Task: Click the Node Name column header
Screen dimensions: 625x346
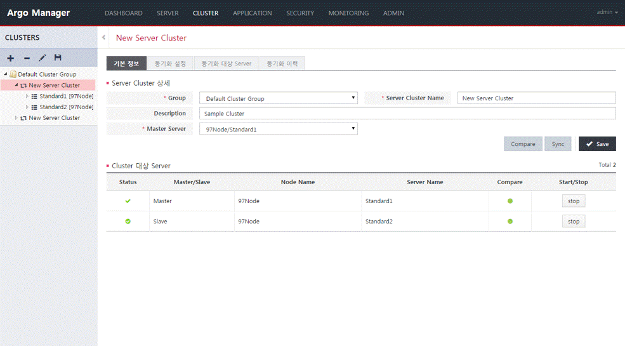Action: click(298, 182)
